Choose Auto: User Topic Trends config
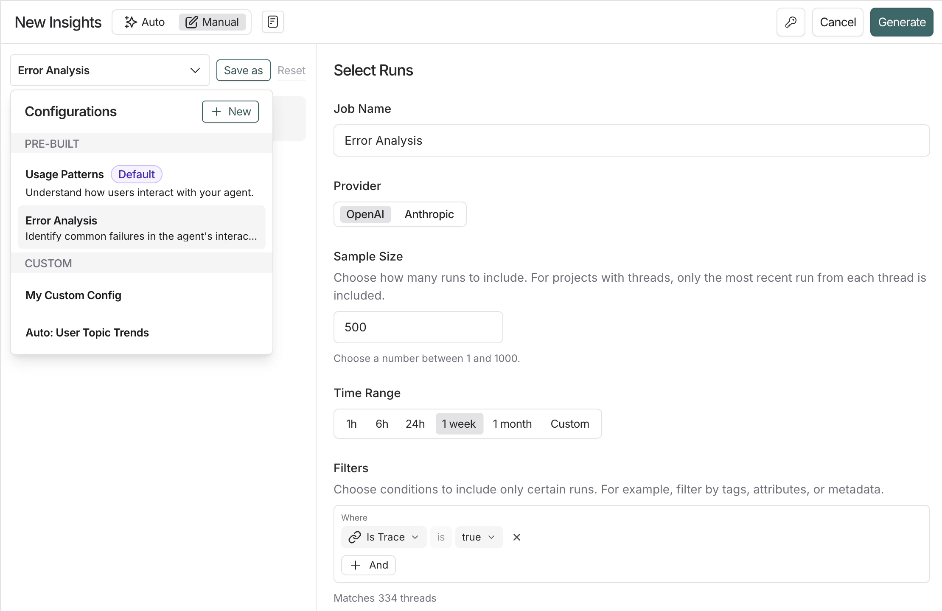The height and width of the screenshot is (611, 942). coord(87,333)
